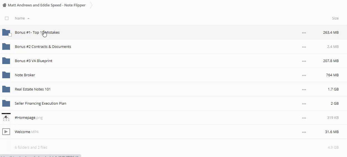The height and width of the screenshot is (157, 347).
Task: Open the Bonus #2 Contracts & Documents folder icon
Action: point(6,46)
